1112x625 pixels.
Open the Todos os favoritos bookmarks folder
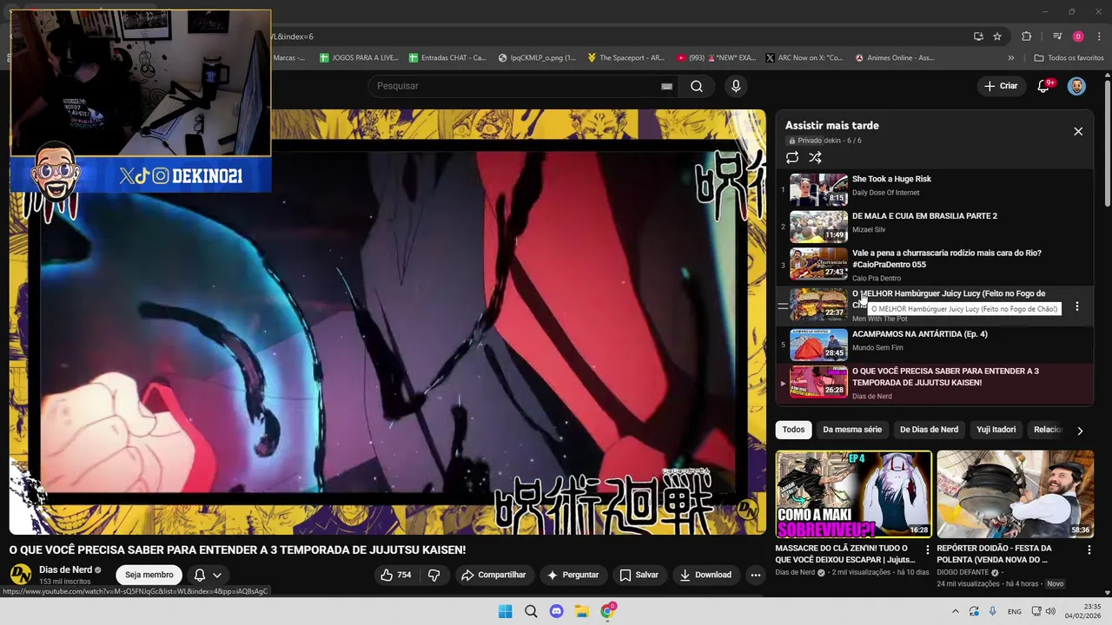[x=1069, y=58]
